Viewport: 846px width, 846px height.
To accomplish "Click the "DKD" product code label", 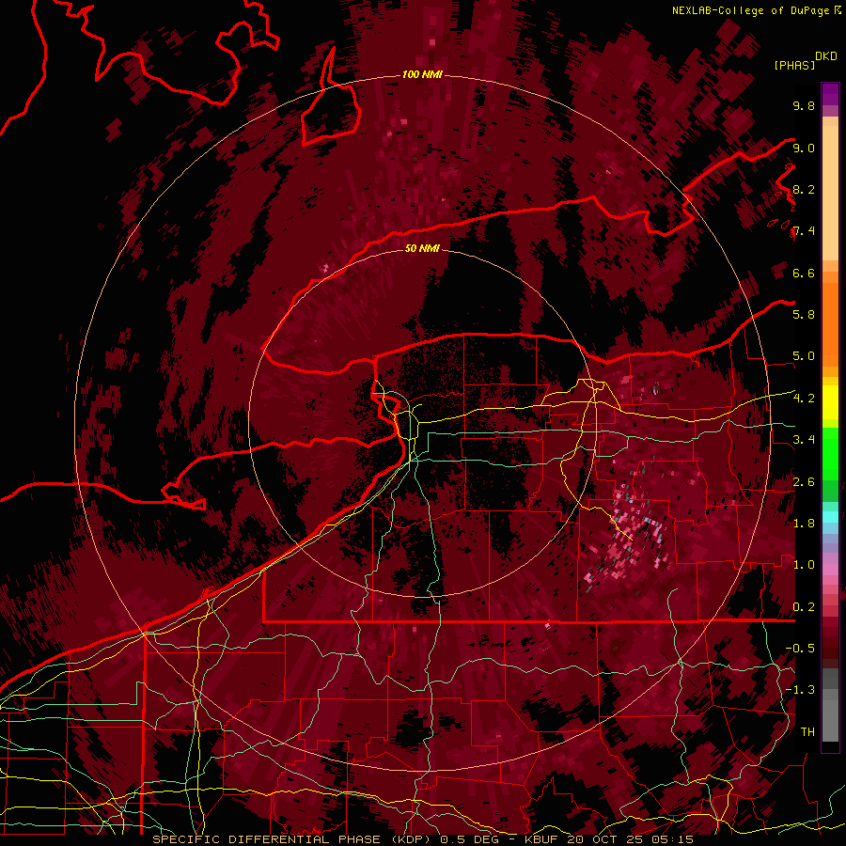I will point(826,56).
